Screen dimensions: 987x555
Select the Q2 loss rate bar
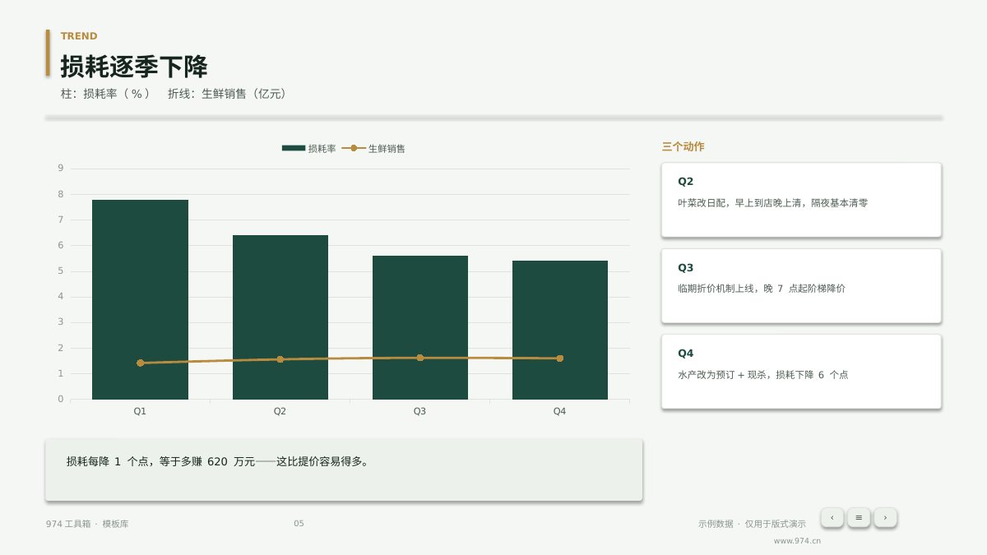click(x=280, y=317)
